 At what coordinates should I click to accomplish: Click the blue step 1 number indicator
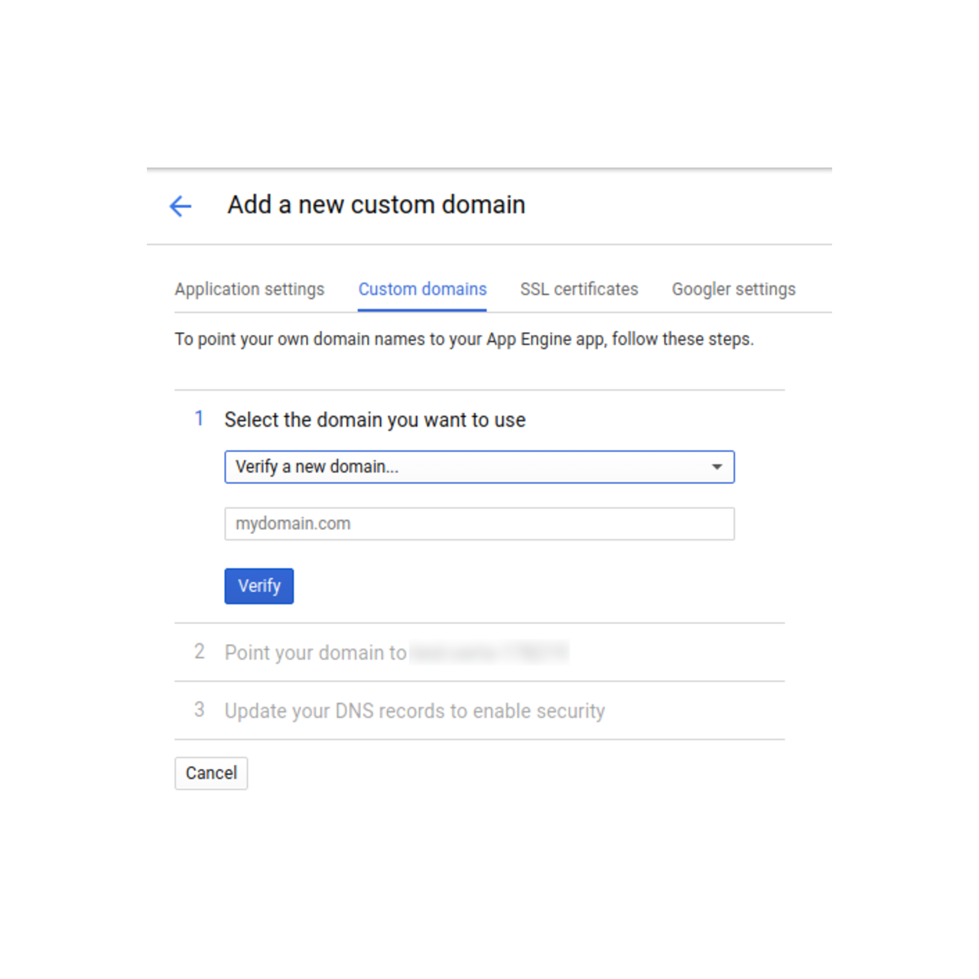pos(200,418)
